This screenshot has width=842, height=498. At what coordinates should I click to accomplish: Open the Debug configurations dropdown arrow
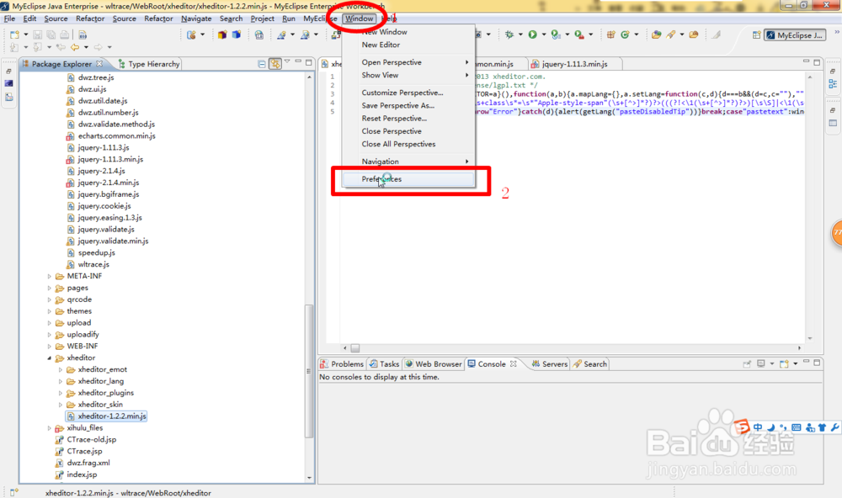point(520,34)
